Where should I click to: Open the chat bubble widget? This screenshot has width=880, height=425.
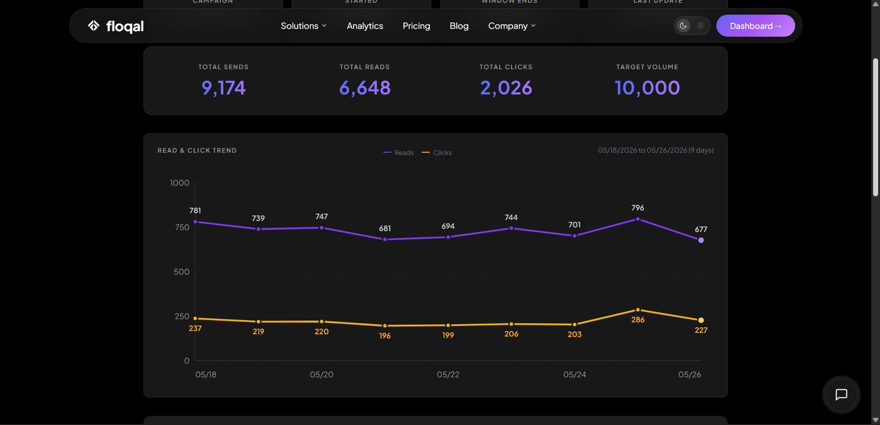point(841,395)
